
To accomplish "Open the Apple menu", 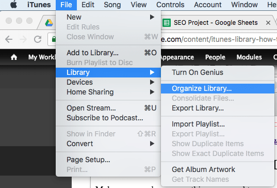I will 13,5.
